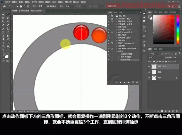This screenshot has height=135, width=182.
Task: Select the Brush tool
Action: point(3,29)
